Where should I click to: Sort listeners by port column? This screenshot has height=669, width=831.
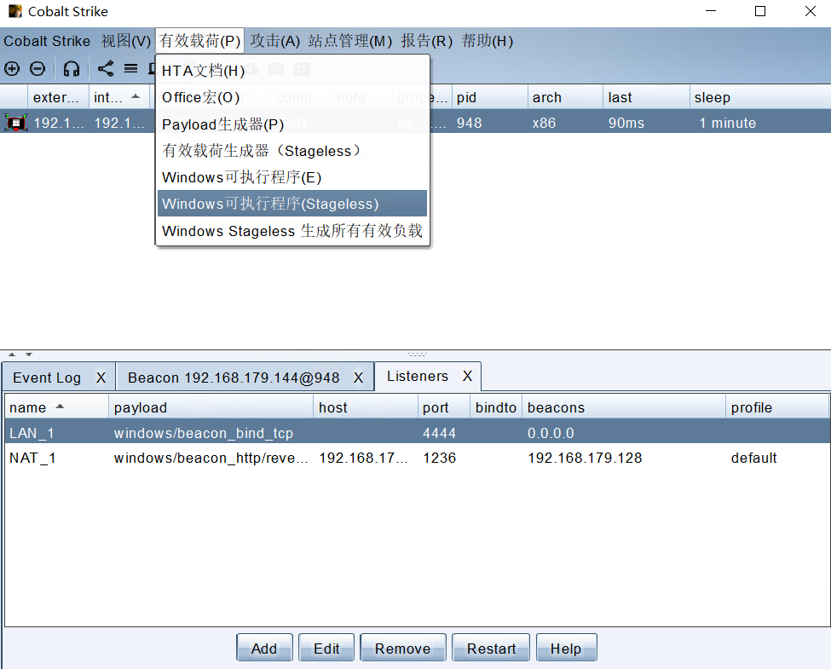(x=444, y=407)
